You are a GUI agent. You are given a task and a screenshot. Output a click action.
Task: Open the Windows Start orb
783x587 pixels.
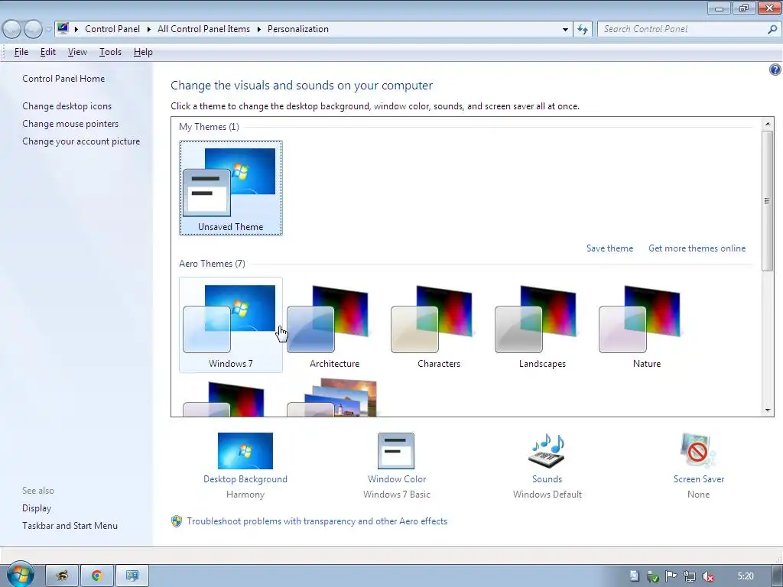(21, 575)
